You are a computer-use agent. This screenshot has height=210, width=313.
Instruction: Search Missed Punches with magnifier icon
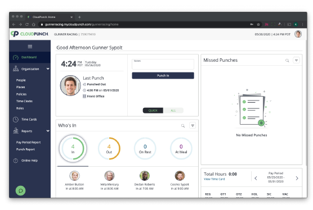287,61
